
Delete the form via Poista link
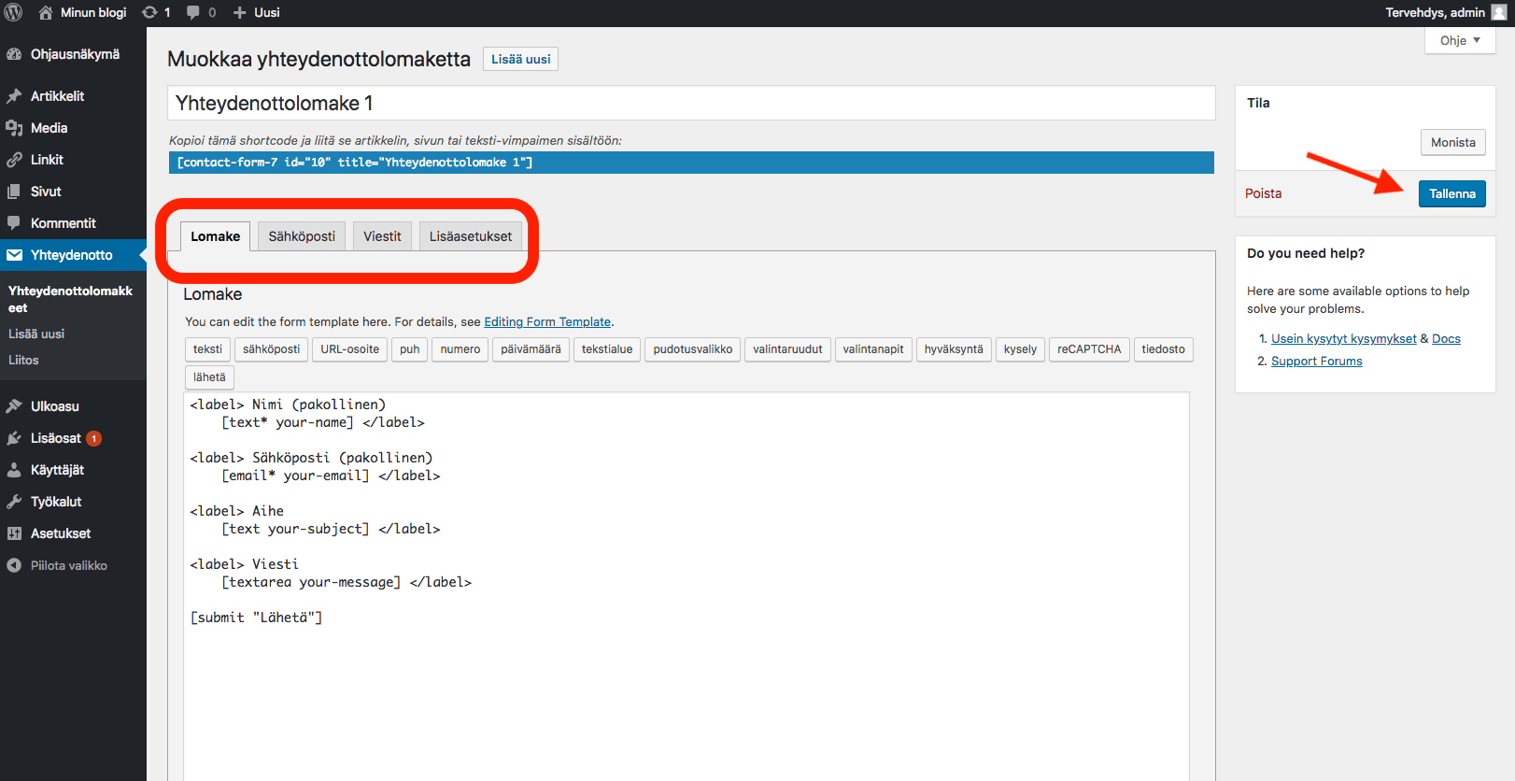(1263, 193)
